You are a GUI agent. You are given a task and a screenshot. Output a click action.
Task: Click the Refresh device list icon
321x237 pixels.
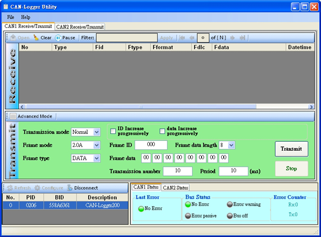click(9, 188)
